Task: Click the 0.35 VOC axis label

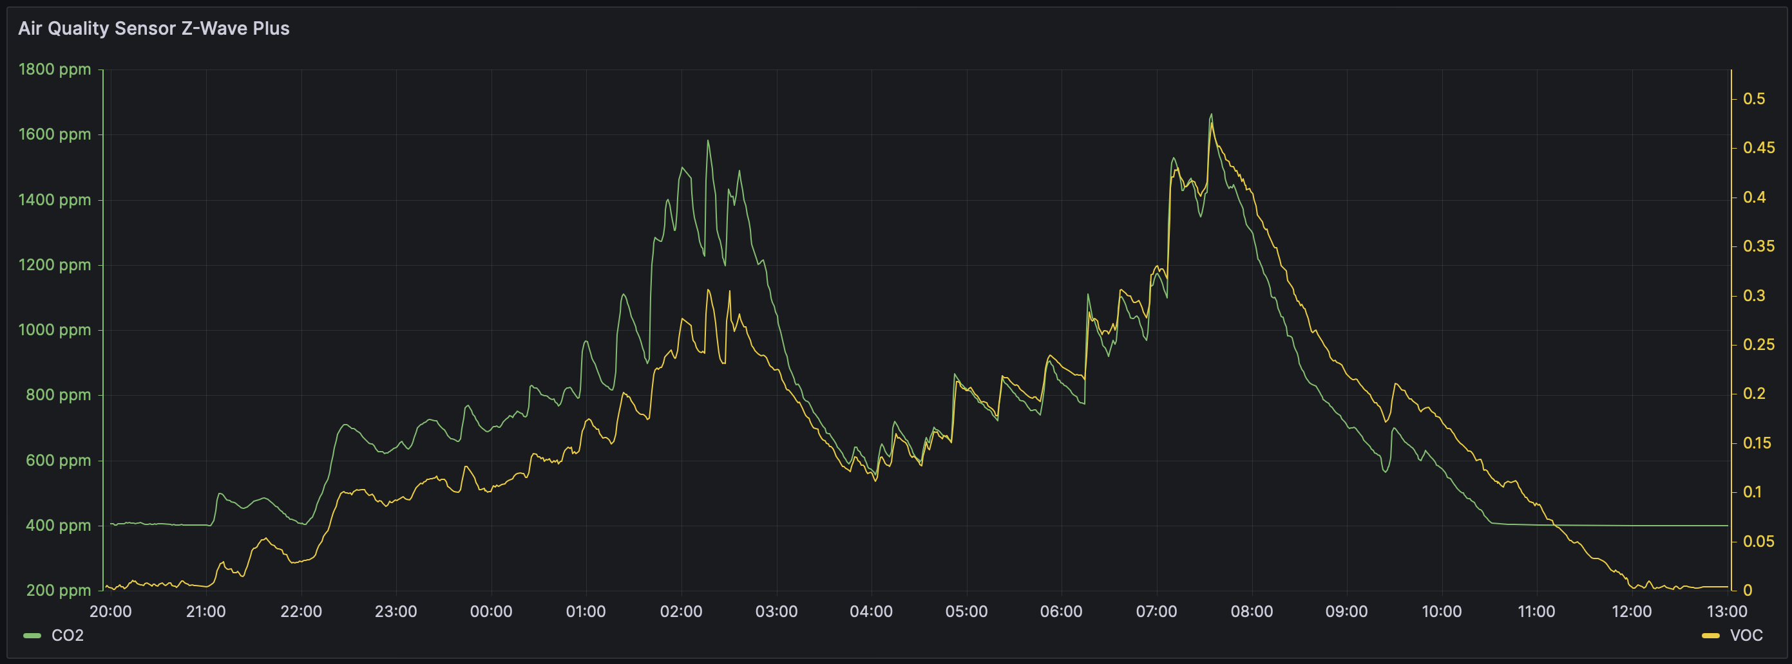Action: (x=1759, y=246)
